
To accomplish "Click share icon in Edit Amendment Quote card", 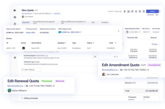I will click(148, 70).
